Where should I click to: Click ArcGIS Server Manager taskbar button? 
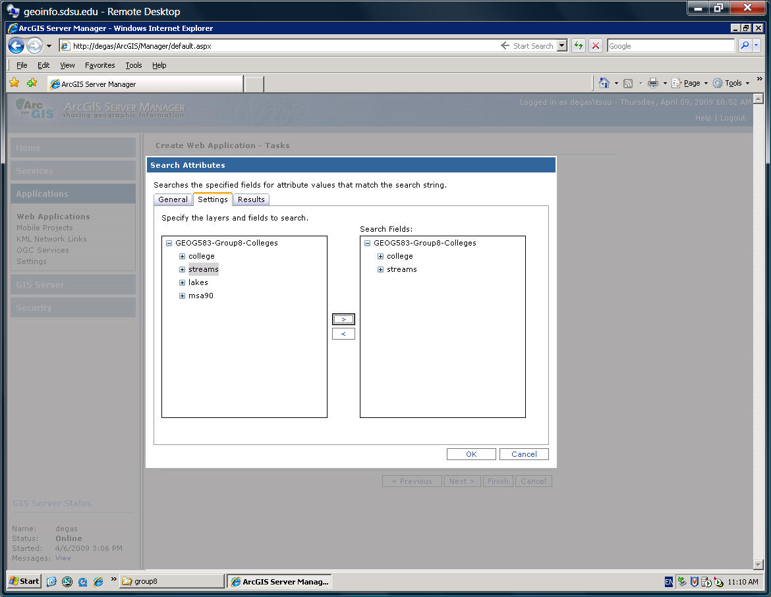[279, 581]
